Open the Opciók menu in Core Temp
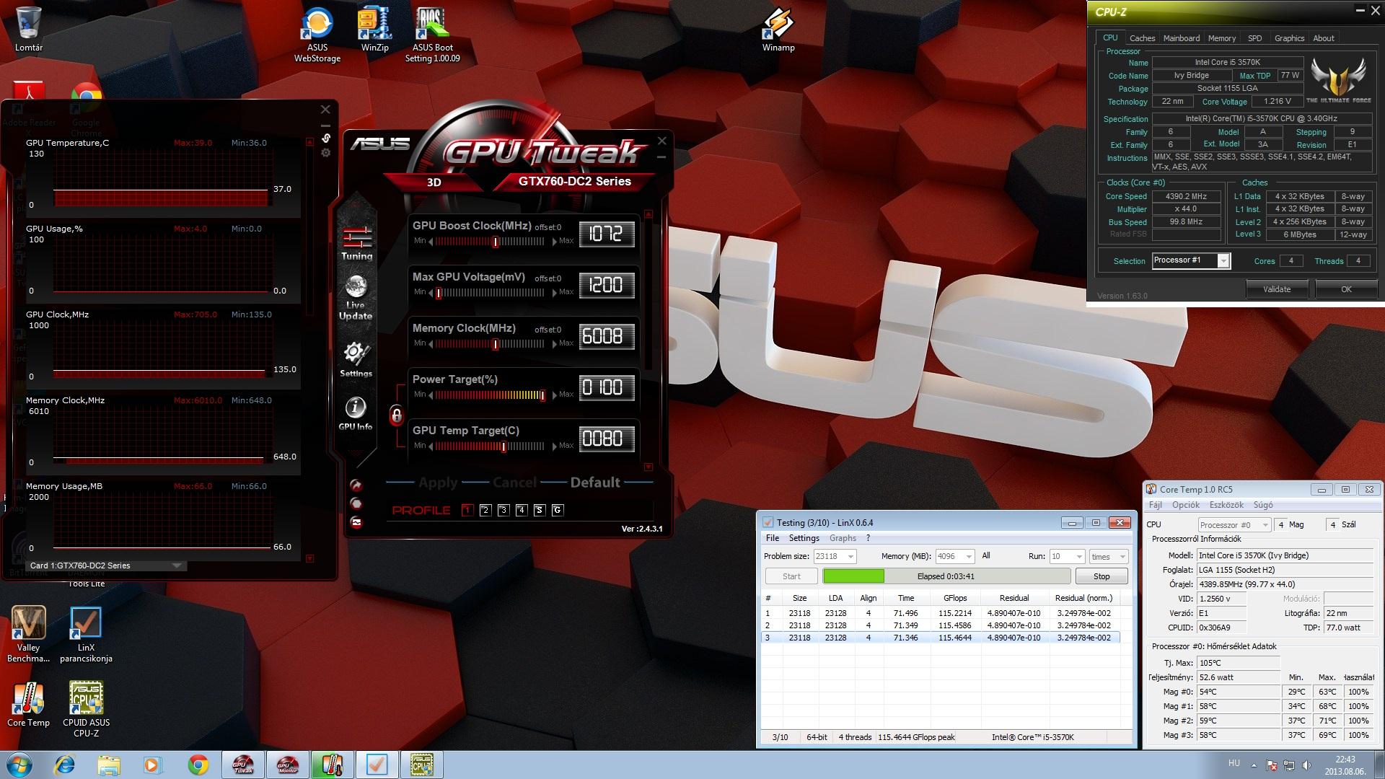This screenshot has width=1385, height=779. [x=1185, y=505]
